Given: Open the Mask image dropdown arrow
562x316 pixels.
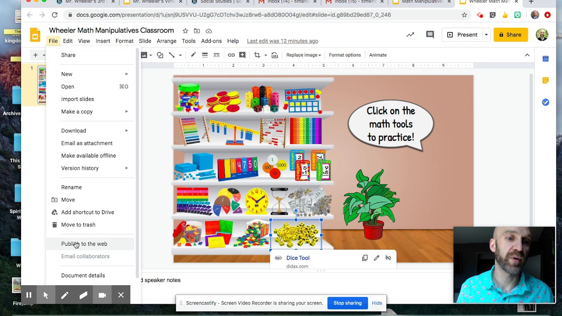Looking at the screenshot, I should 266,55.
